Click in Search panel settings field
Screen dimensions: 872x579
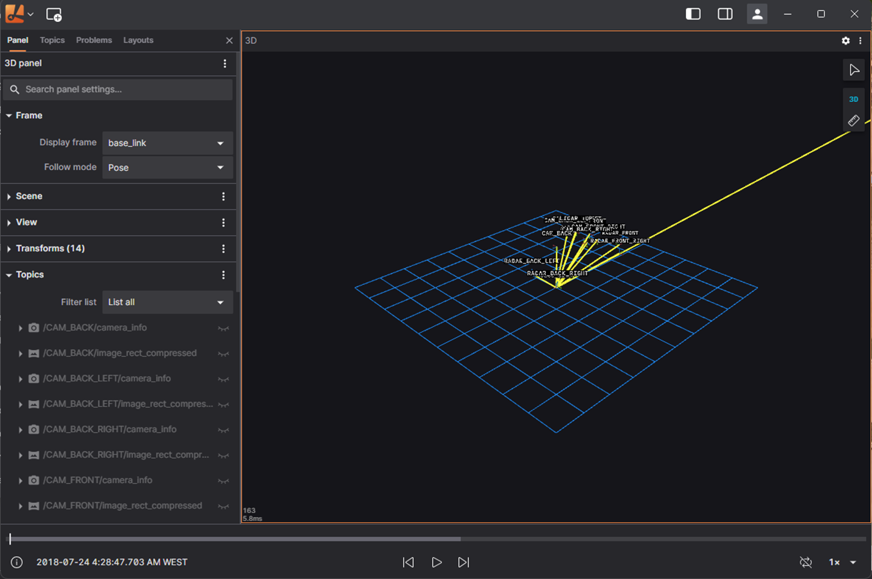[118, 90]
